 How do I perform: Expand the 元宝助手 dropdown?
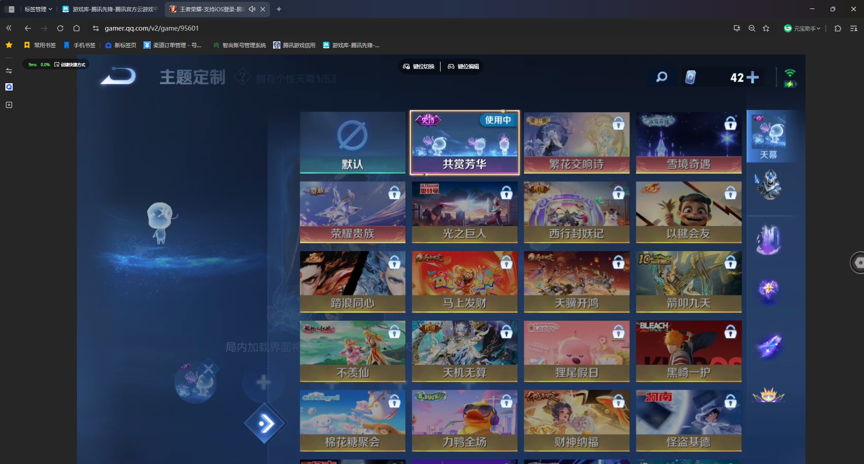coord(802,28)
